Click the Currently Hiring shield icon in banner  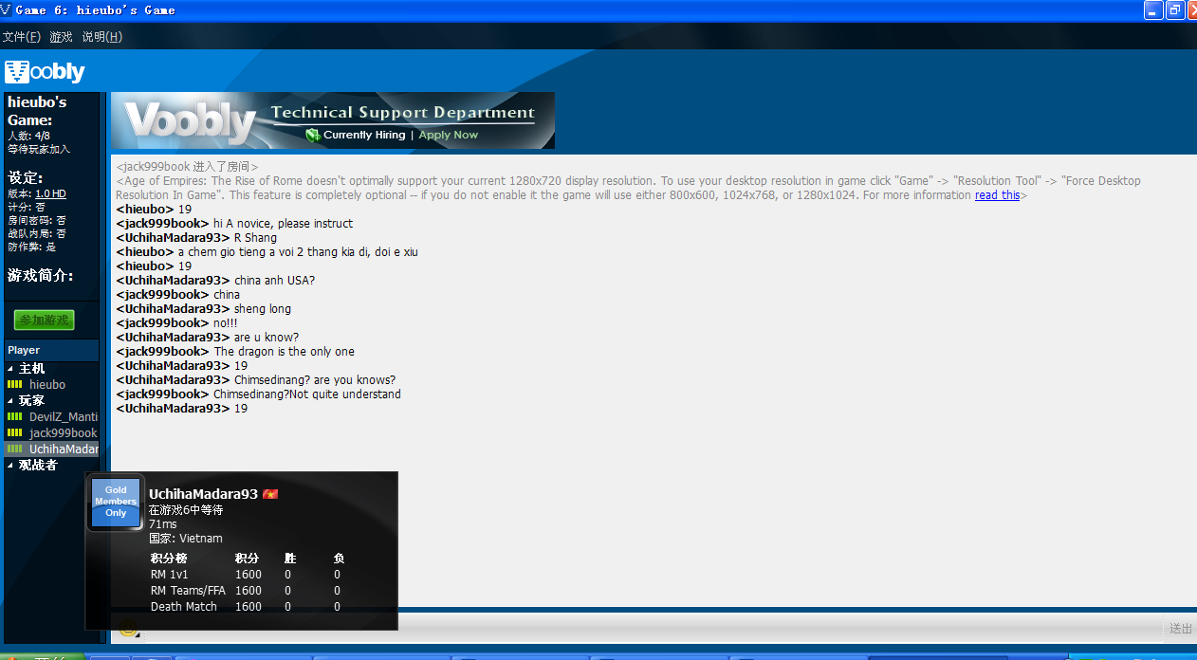pos(310,135)
